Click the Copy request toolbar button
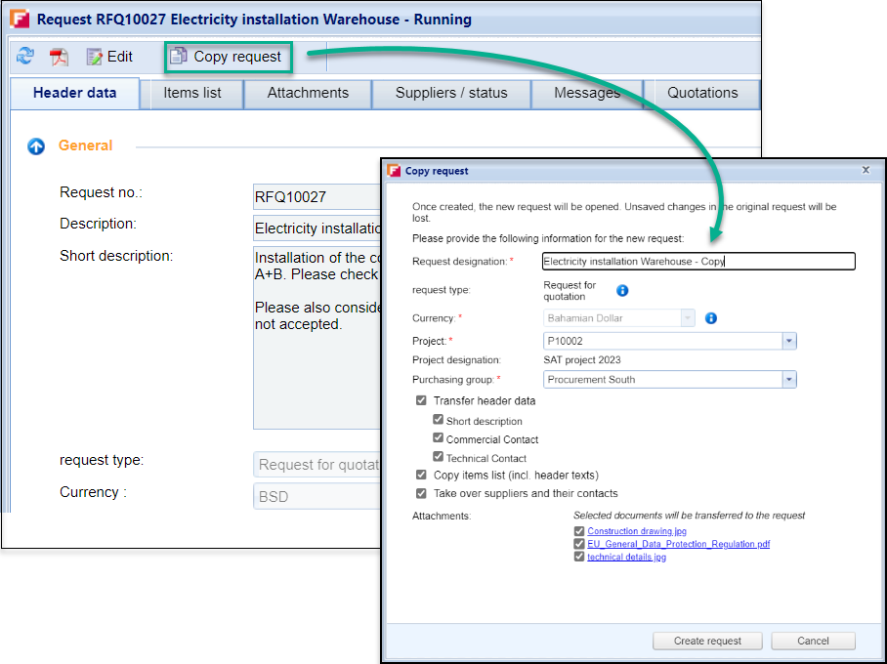887x664 pixels. (227, 57)
